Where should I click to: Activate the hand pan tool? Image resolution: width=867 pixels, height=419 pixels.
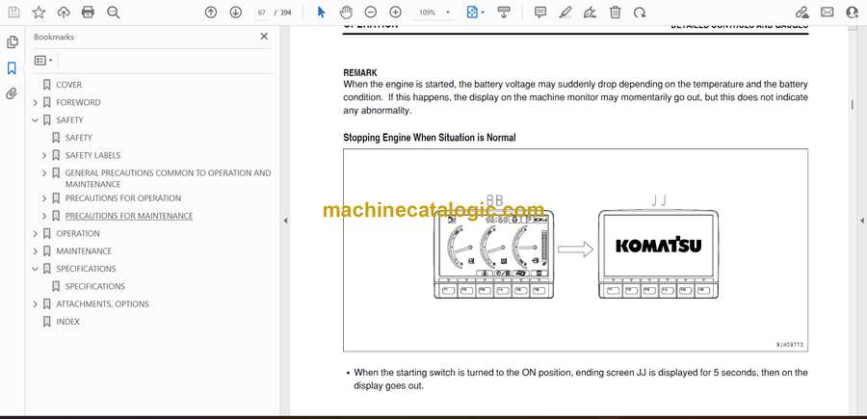point(346,13)
